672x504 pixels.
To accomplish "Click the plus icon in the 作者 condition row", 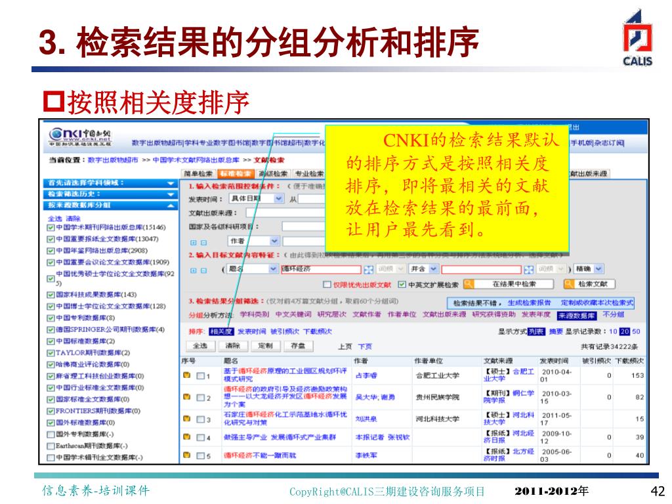I will [194, 243].
